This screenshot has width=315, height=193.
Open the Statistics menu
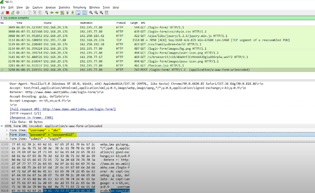(64, 7)
